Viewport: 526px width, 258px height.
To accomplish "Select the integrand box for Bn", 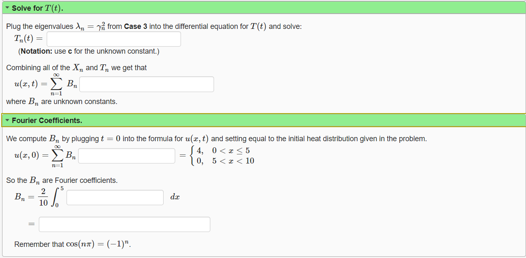I will pyautogui.click(x=114, y=197).
